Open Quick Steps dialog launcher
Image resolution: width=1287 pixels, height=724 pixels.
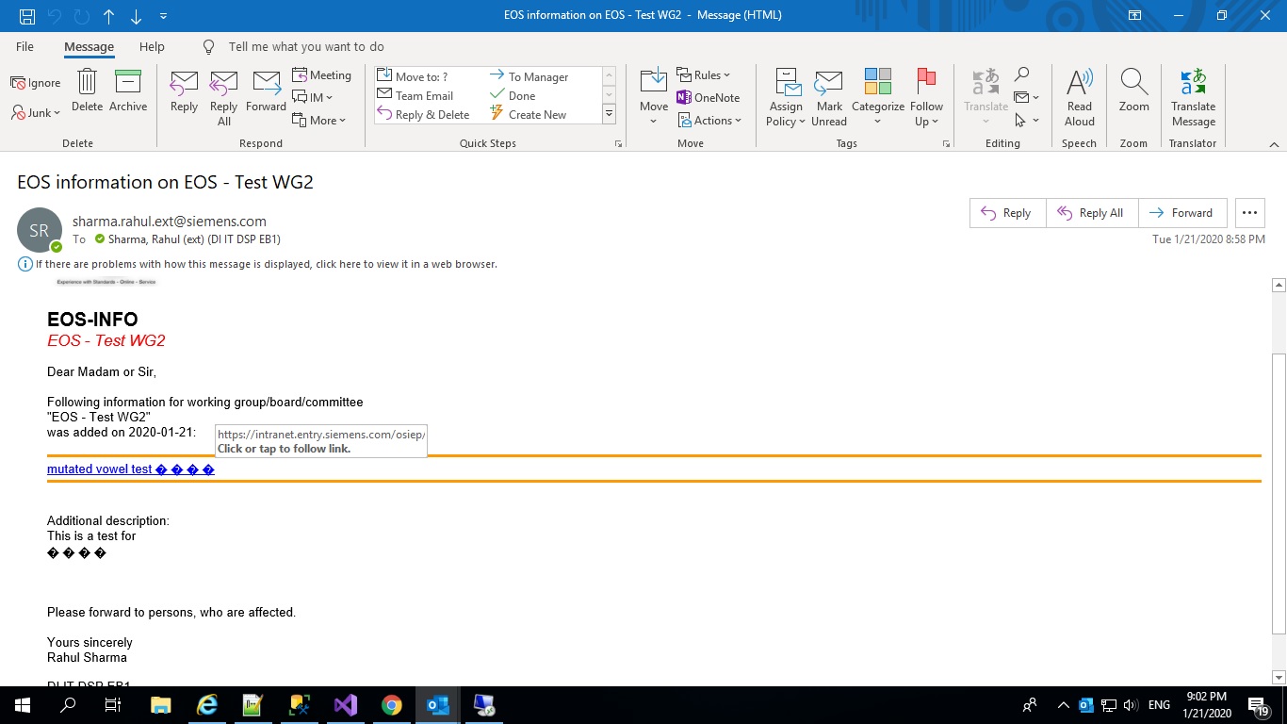pos(619,144)
